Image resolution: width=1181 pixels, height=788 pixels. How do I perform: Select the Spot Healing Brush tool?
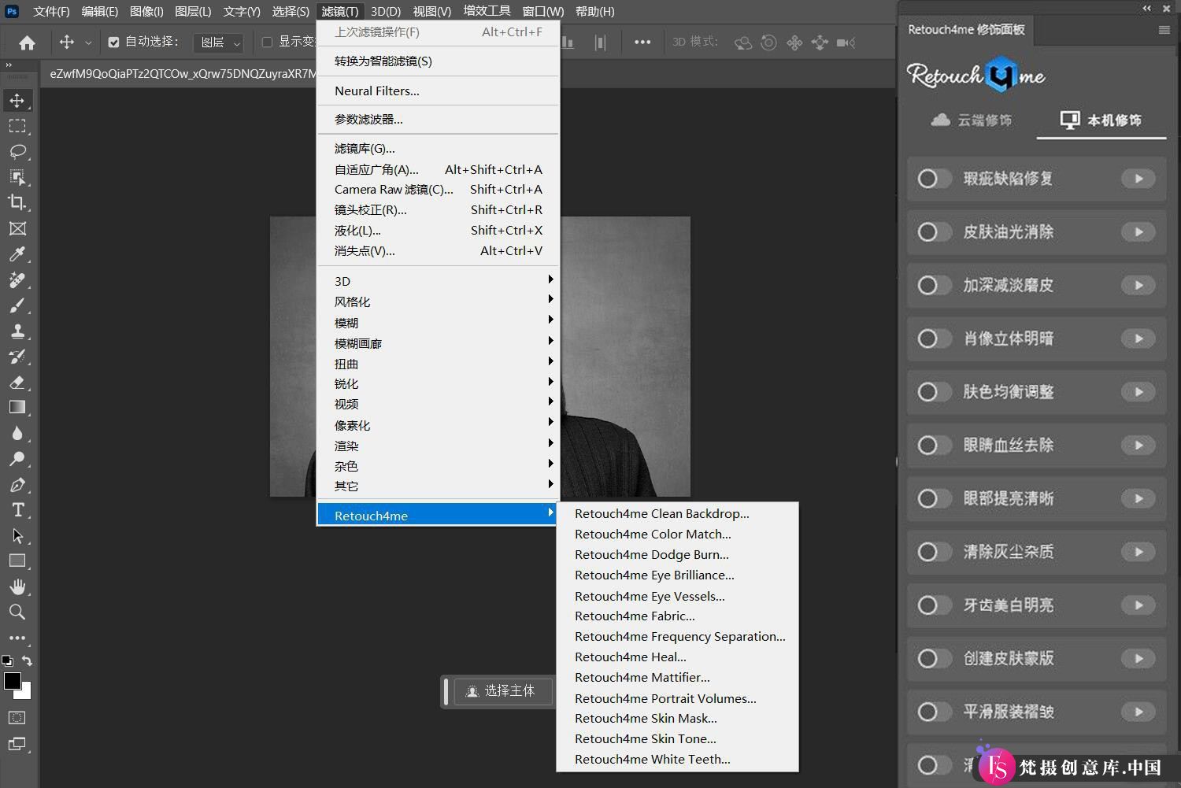pos(17,279)
